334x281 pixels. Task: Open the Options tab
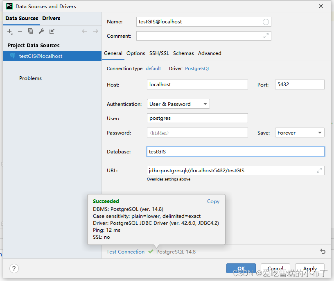click(136, 53)
